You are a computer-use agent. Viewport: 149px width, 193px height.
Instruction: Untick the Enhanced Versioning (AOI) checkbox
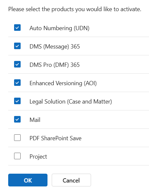(17, 83)
